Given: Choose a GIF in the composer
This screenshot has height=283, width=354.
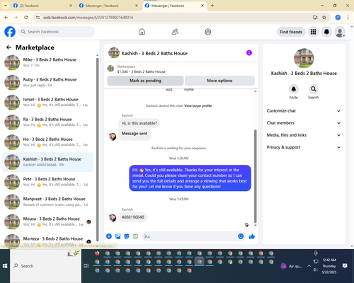Looking at the screenshot, I should (x=135, y=236).
